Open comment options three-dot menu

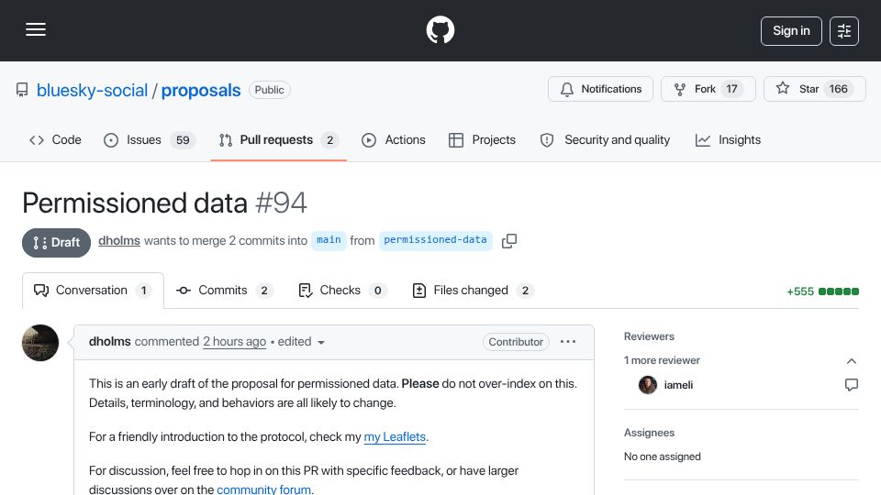pyautogui.click(x=568, y=342)
